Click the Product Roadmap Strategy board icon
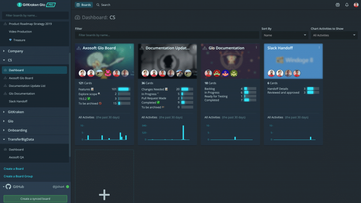 [5, 24]
